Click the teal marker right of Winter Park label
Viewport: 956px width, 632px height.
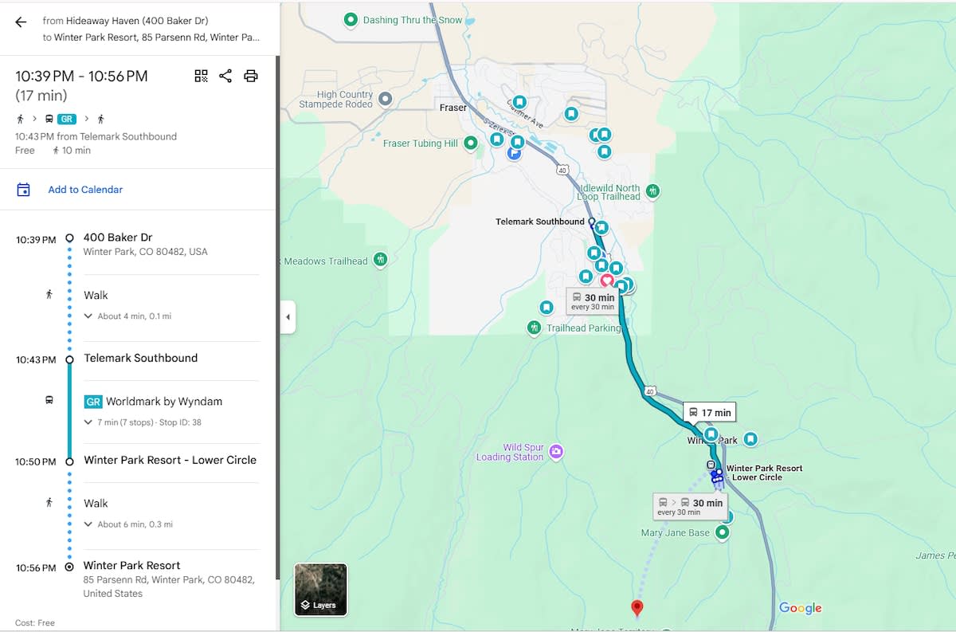[750, 439]
